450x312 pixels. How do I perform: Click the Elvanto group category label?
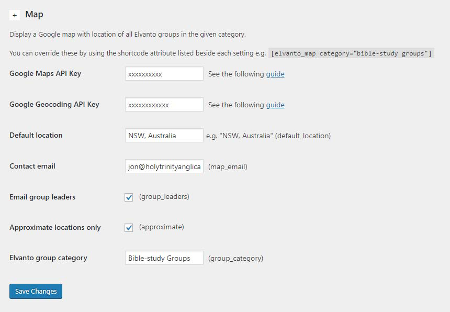point(48,258)
